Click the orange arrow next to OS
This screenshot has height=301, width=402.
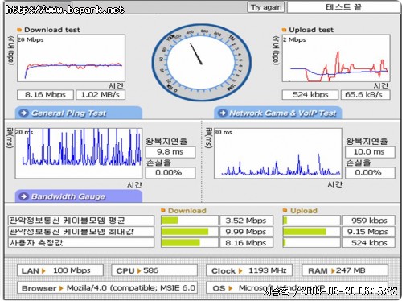pyautogui.click(x=230, y=288)
